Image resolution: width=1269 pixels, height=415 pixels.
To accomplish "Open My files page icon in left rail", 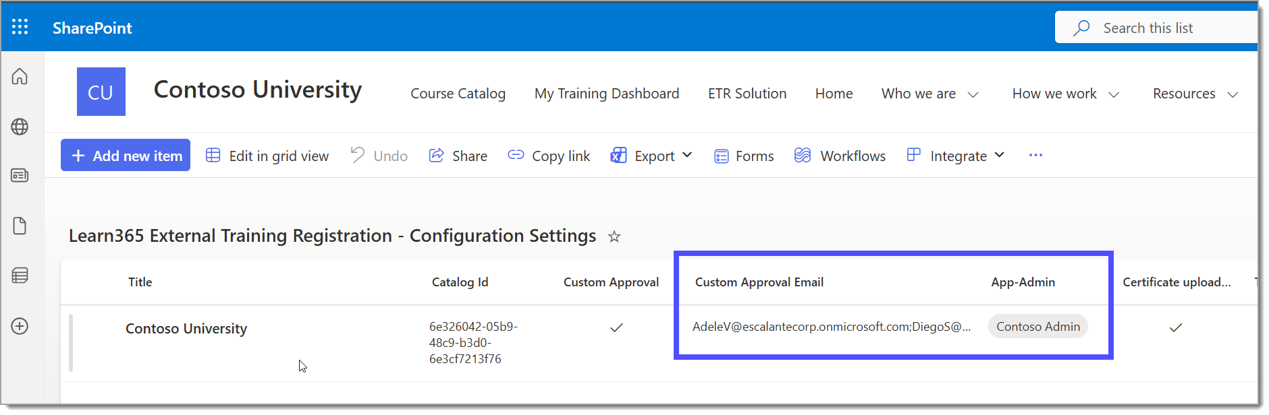I will [20, 226].
